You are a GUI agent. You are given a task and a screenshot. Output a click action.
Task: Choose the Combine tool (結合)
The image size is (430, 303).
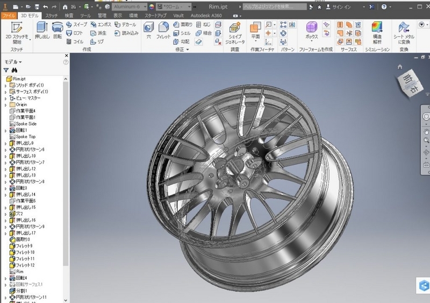[x=204, y=33]
